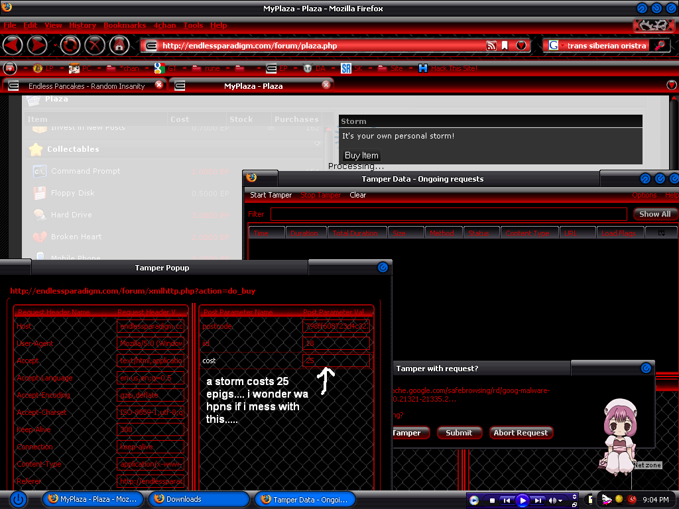This screenshot has width=679, height=509.
Task: Go forward with the browser Forward arrow
Action: [x=37, y=45]
